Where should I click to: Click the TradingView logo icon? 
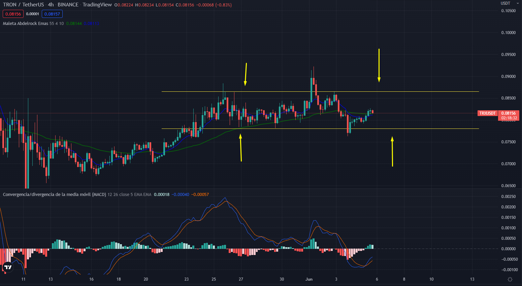click(7, 267)
